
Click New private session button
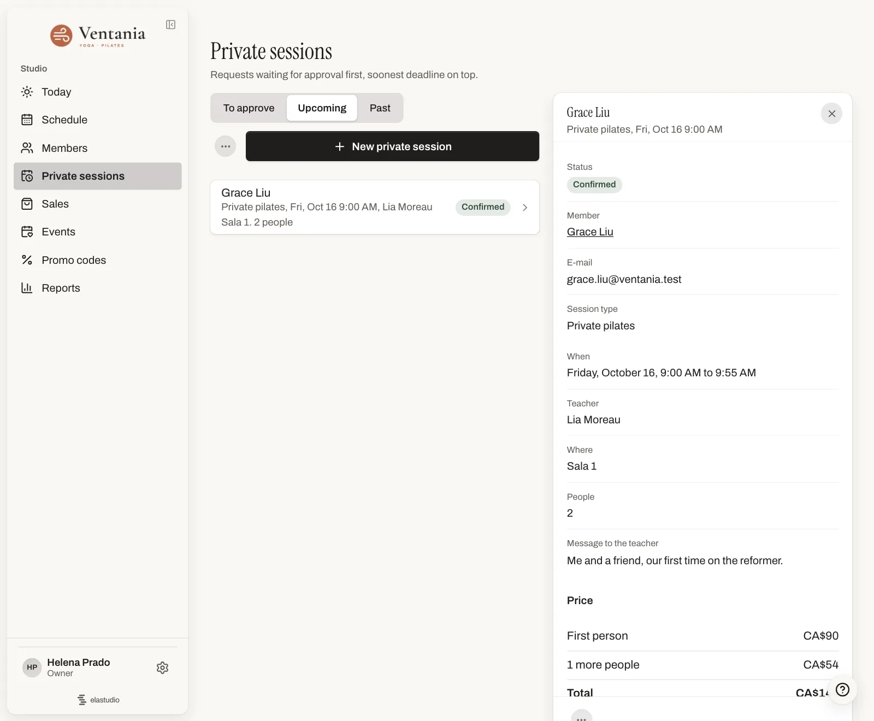[392, 146]
